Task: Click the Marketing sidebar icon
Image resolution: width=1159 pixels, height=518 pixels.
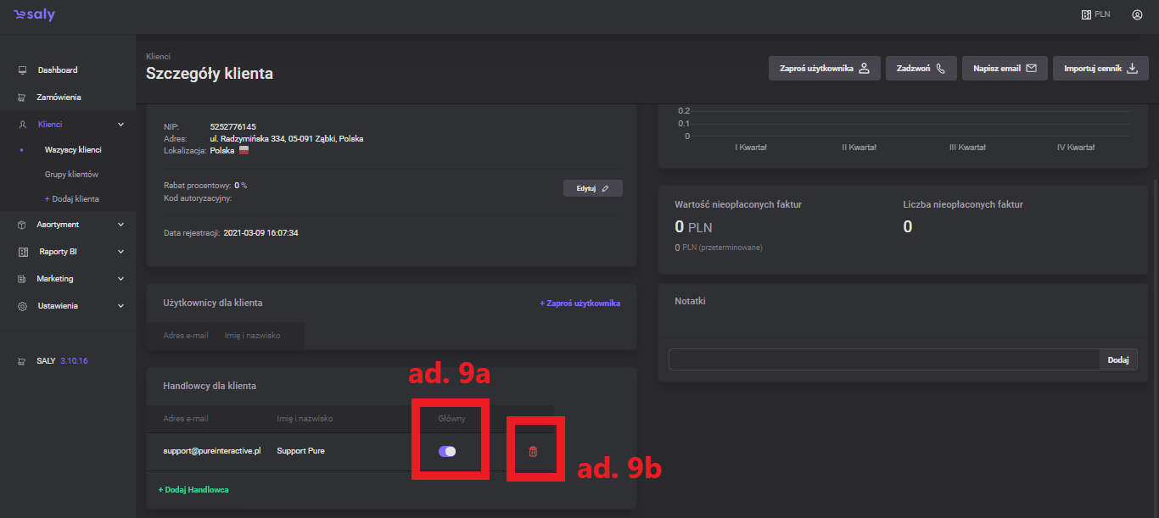Action: click(23, 279)
